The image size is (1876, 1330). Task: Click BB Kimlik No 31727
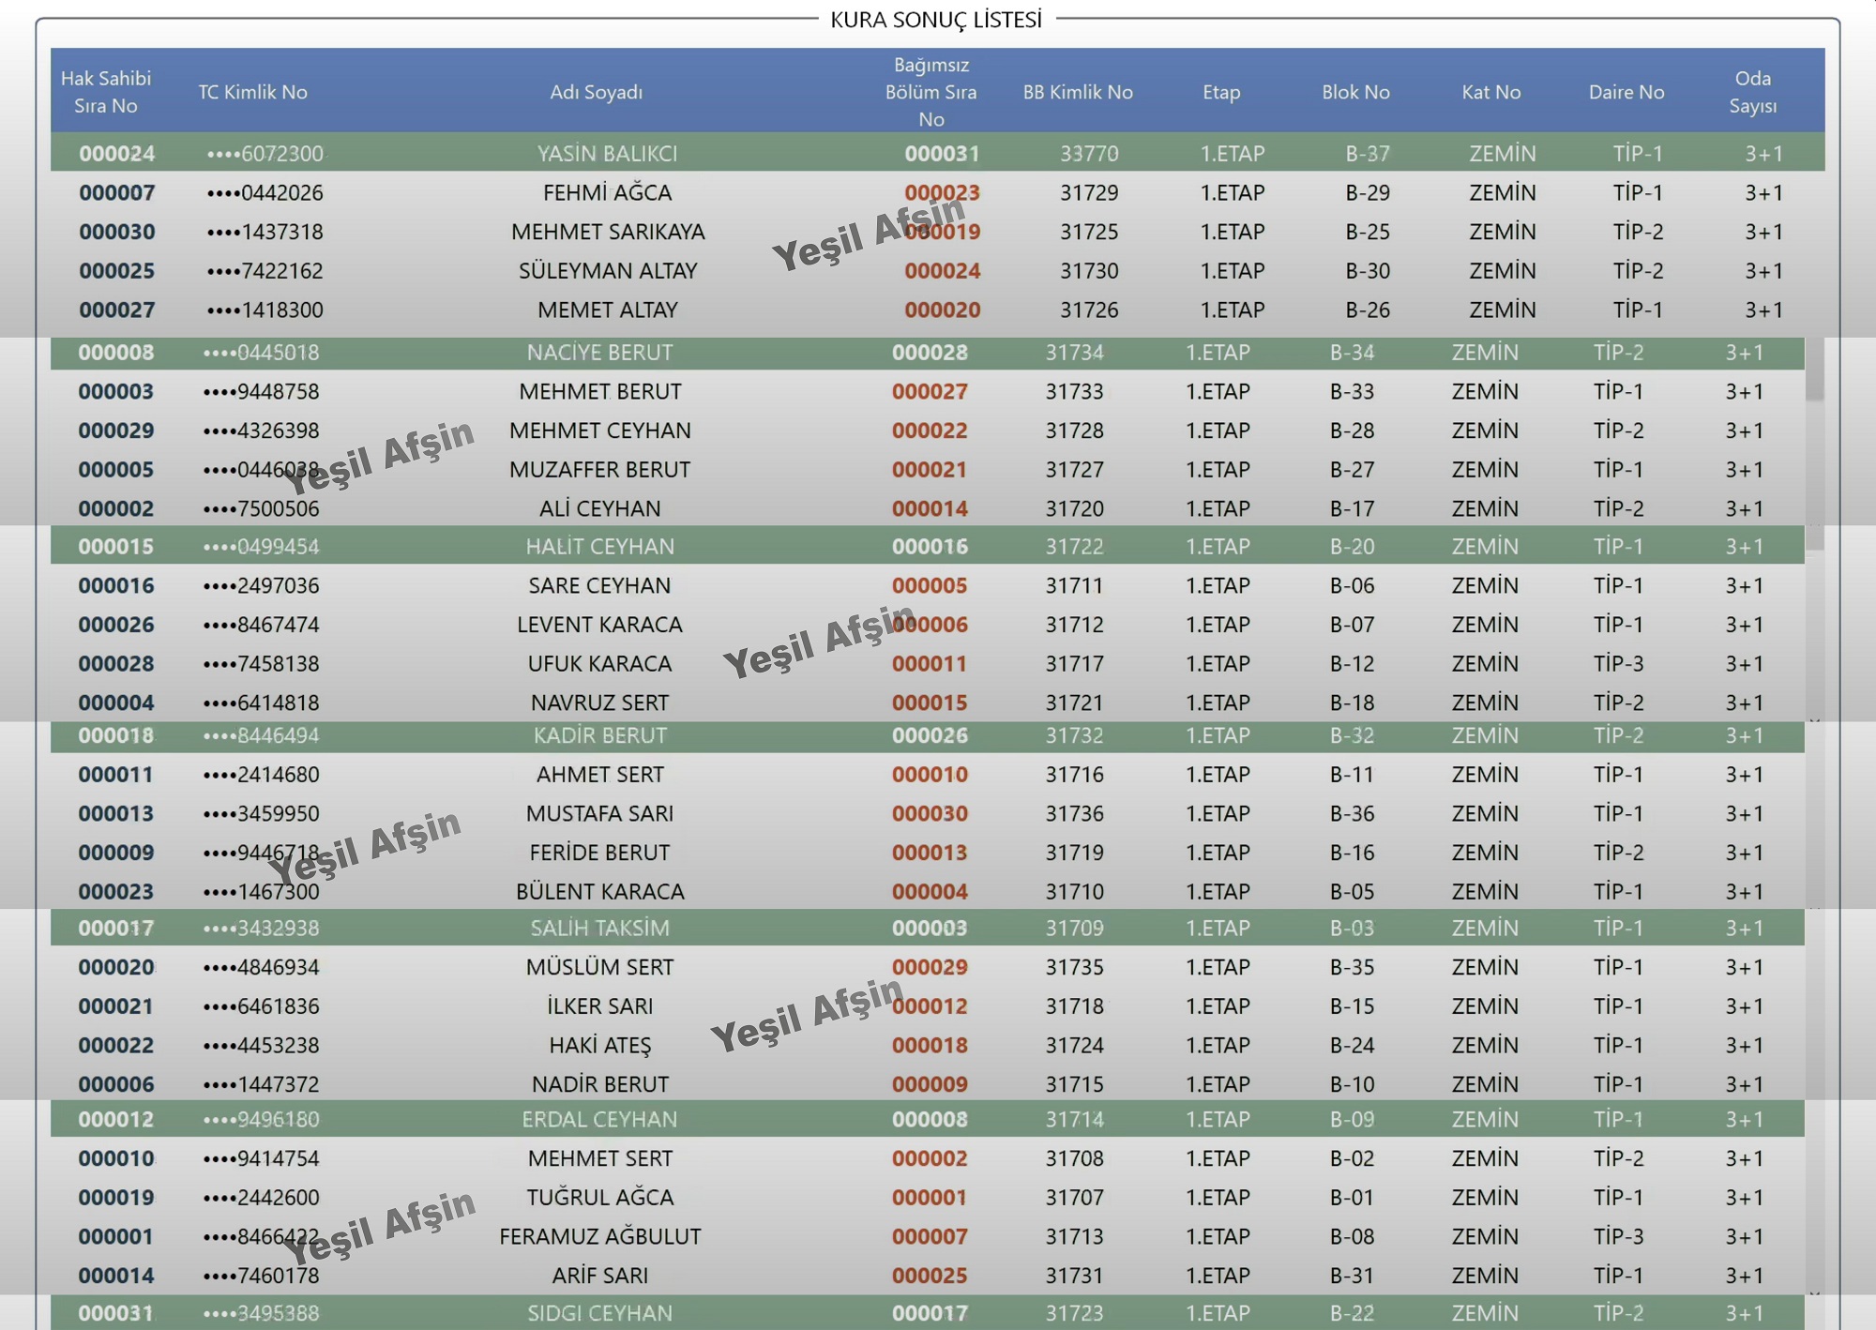tap(1075, 469)
